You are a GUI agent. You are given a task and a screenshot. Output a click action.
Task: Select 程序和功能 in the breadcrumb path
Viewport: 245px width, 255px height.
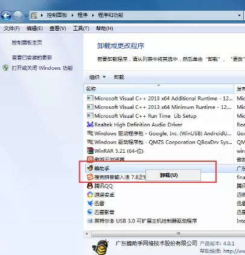[110, 15]
